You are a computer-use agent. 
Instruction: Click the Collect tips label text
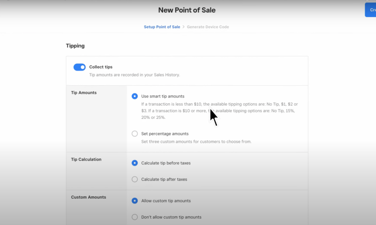(x=101, y=67)
